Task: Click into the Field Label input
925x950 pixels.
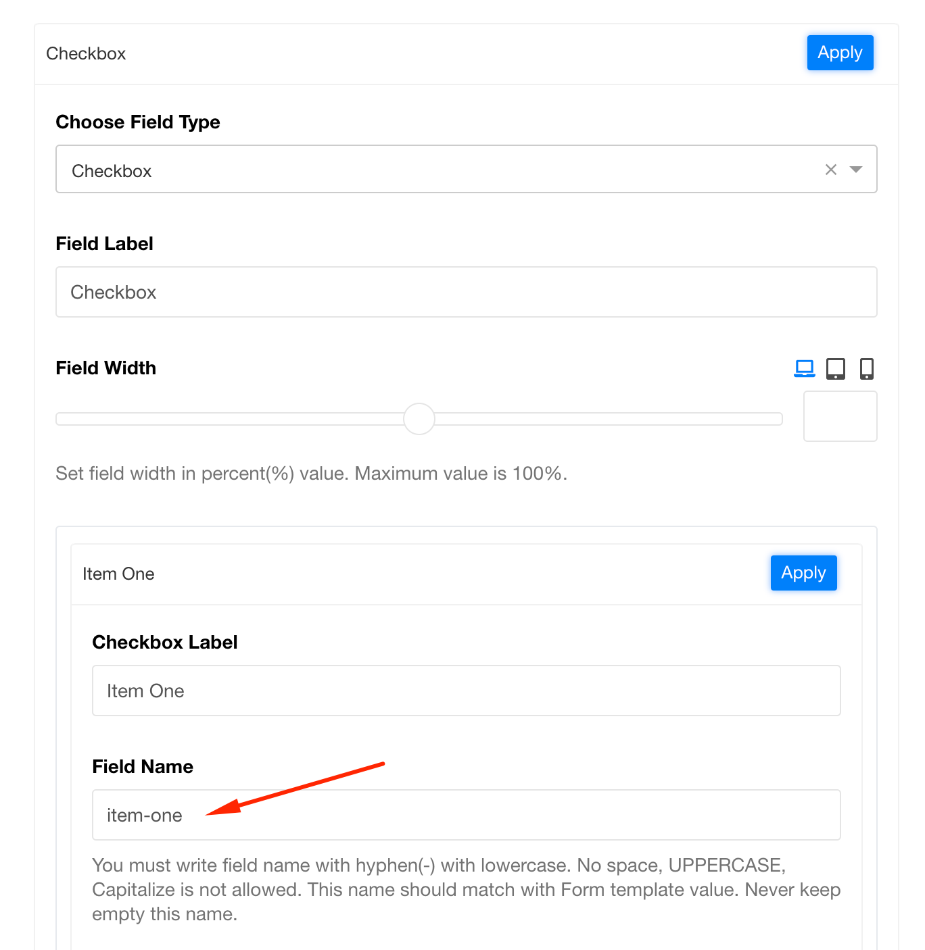Action: coord(466,292)
